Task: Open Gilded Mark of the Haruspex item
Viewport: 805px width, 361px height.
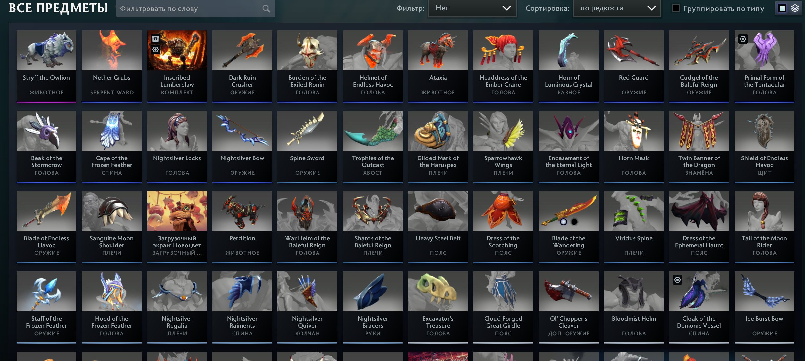Action: pyautogui.click(x=438, y=147)
